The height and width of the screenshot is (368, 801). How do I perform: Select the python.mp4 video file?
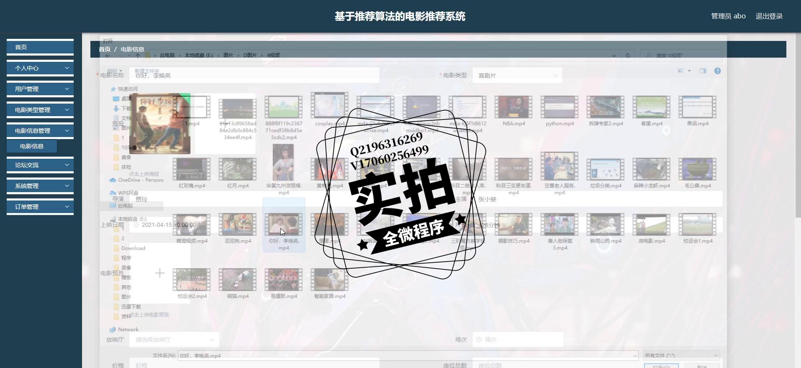560,111
